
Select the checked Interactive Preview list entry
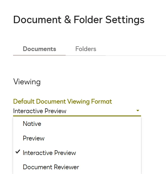[77, 153]
